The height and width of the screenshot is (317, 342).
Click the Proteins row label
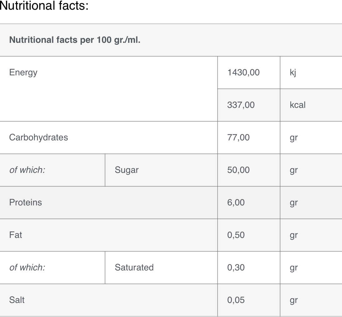[x=26, y=203]
